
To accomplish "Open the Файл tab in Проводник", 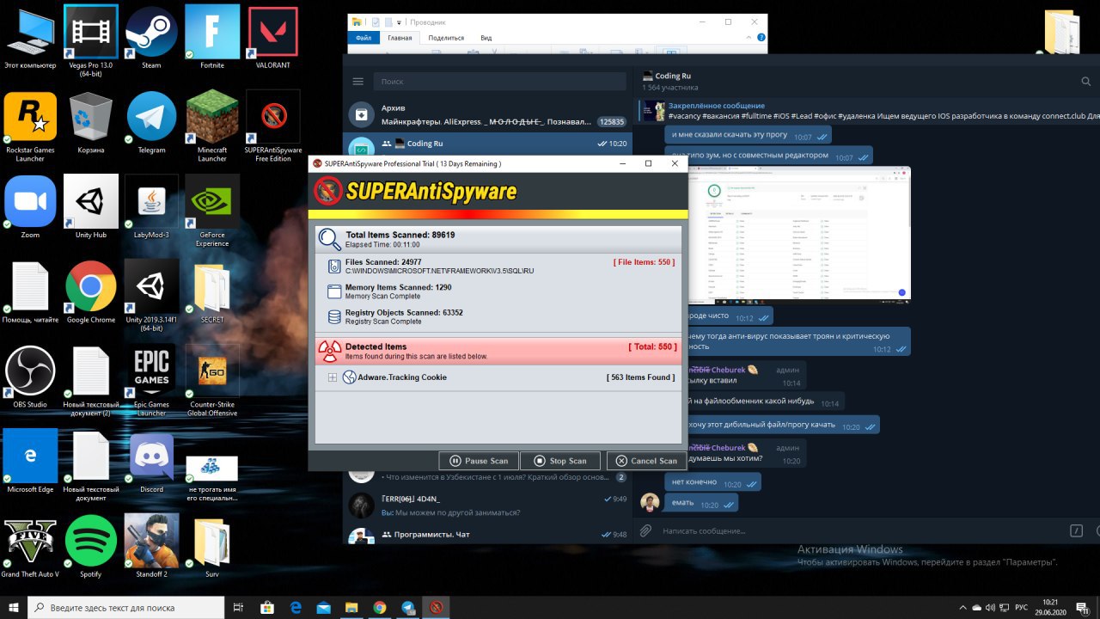I will (363, 38).
